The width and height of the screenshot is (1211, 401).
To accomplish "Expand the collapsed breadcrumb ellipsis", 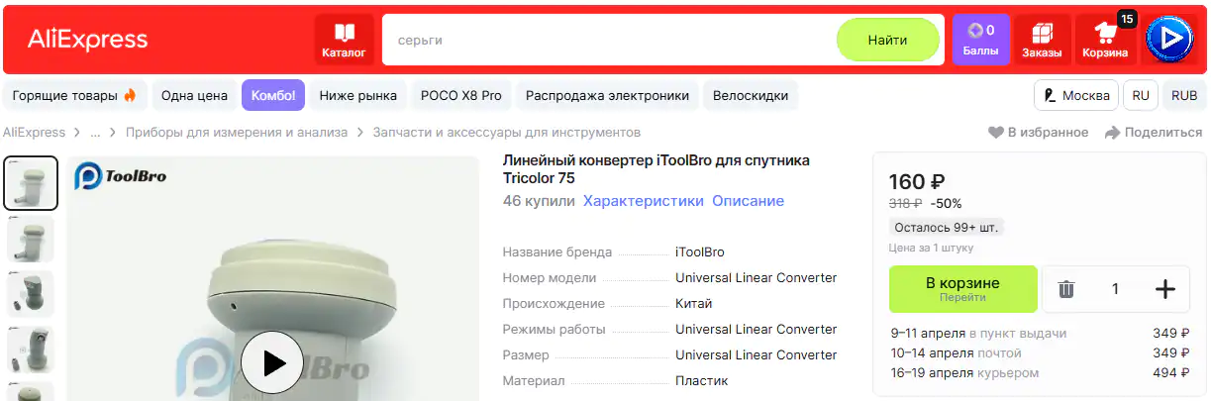I will pos(95,132).
